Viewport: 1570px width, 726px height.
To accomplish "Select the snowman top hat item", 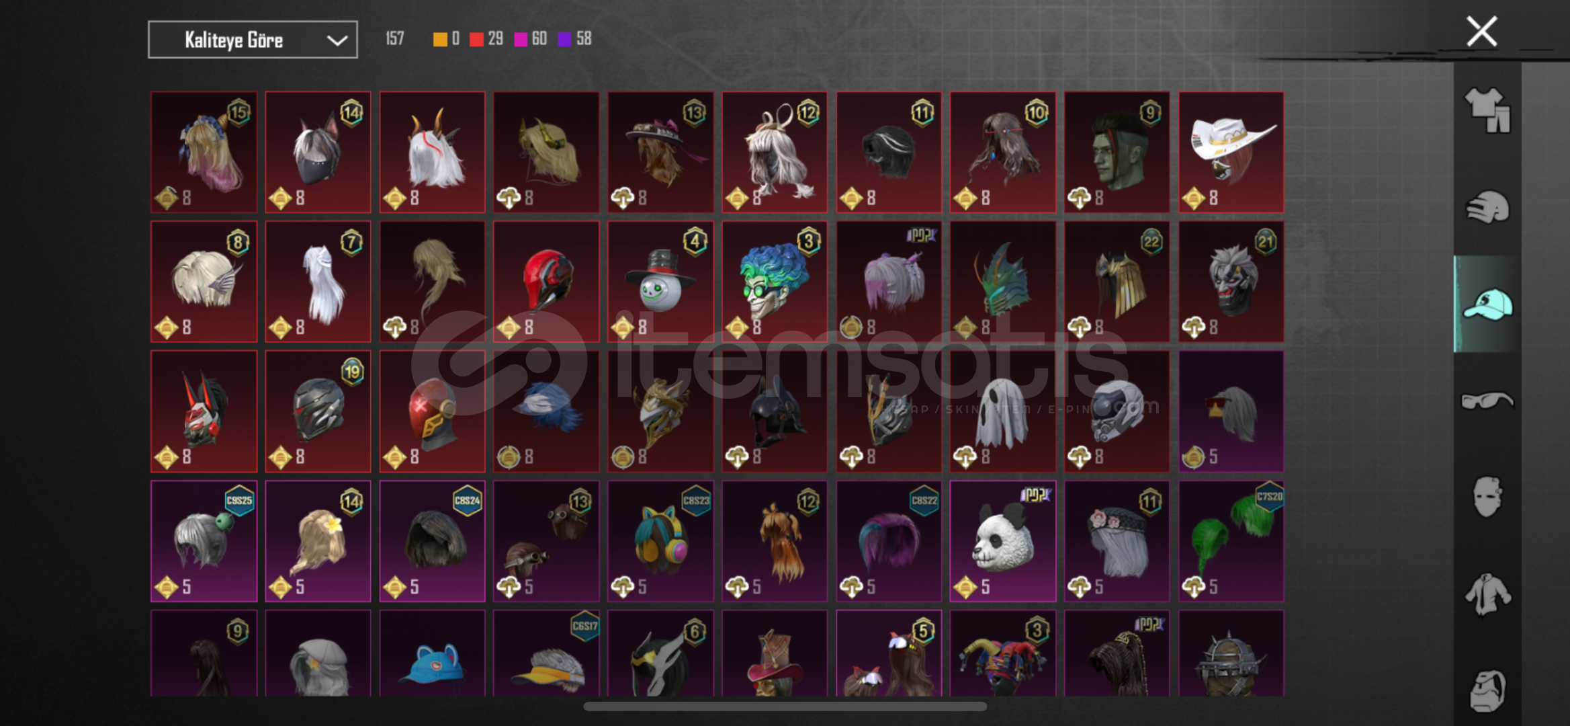I will tap(660, 282).
